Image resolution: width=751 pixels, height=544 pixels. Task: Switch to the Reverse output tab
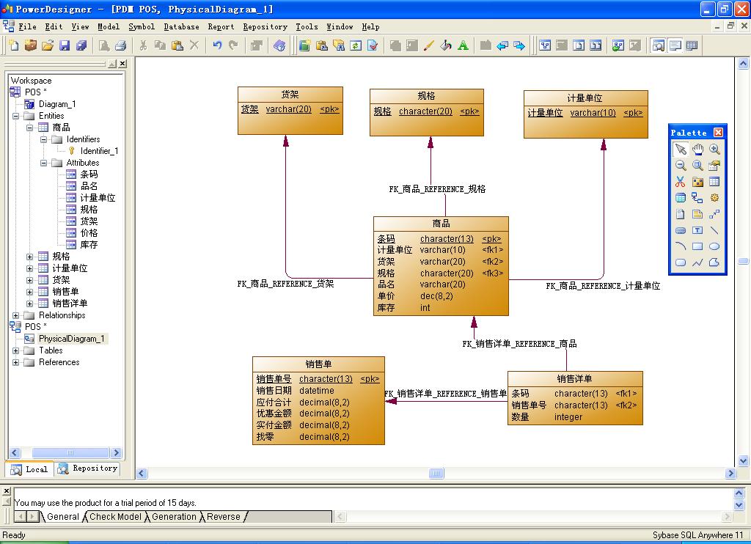[223, 517]
